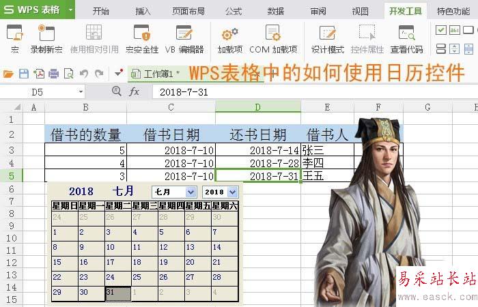Screen dimensions: 478x307
Task: Pick day 10 in the calendar
Action: [118, 248]
